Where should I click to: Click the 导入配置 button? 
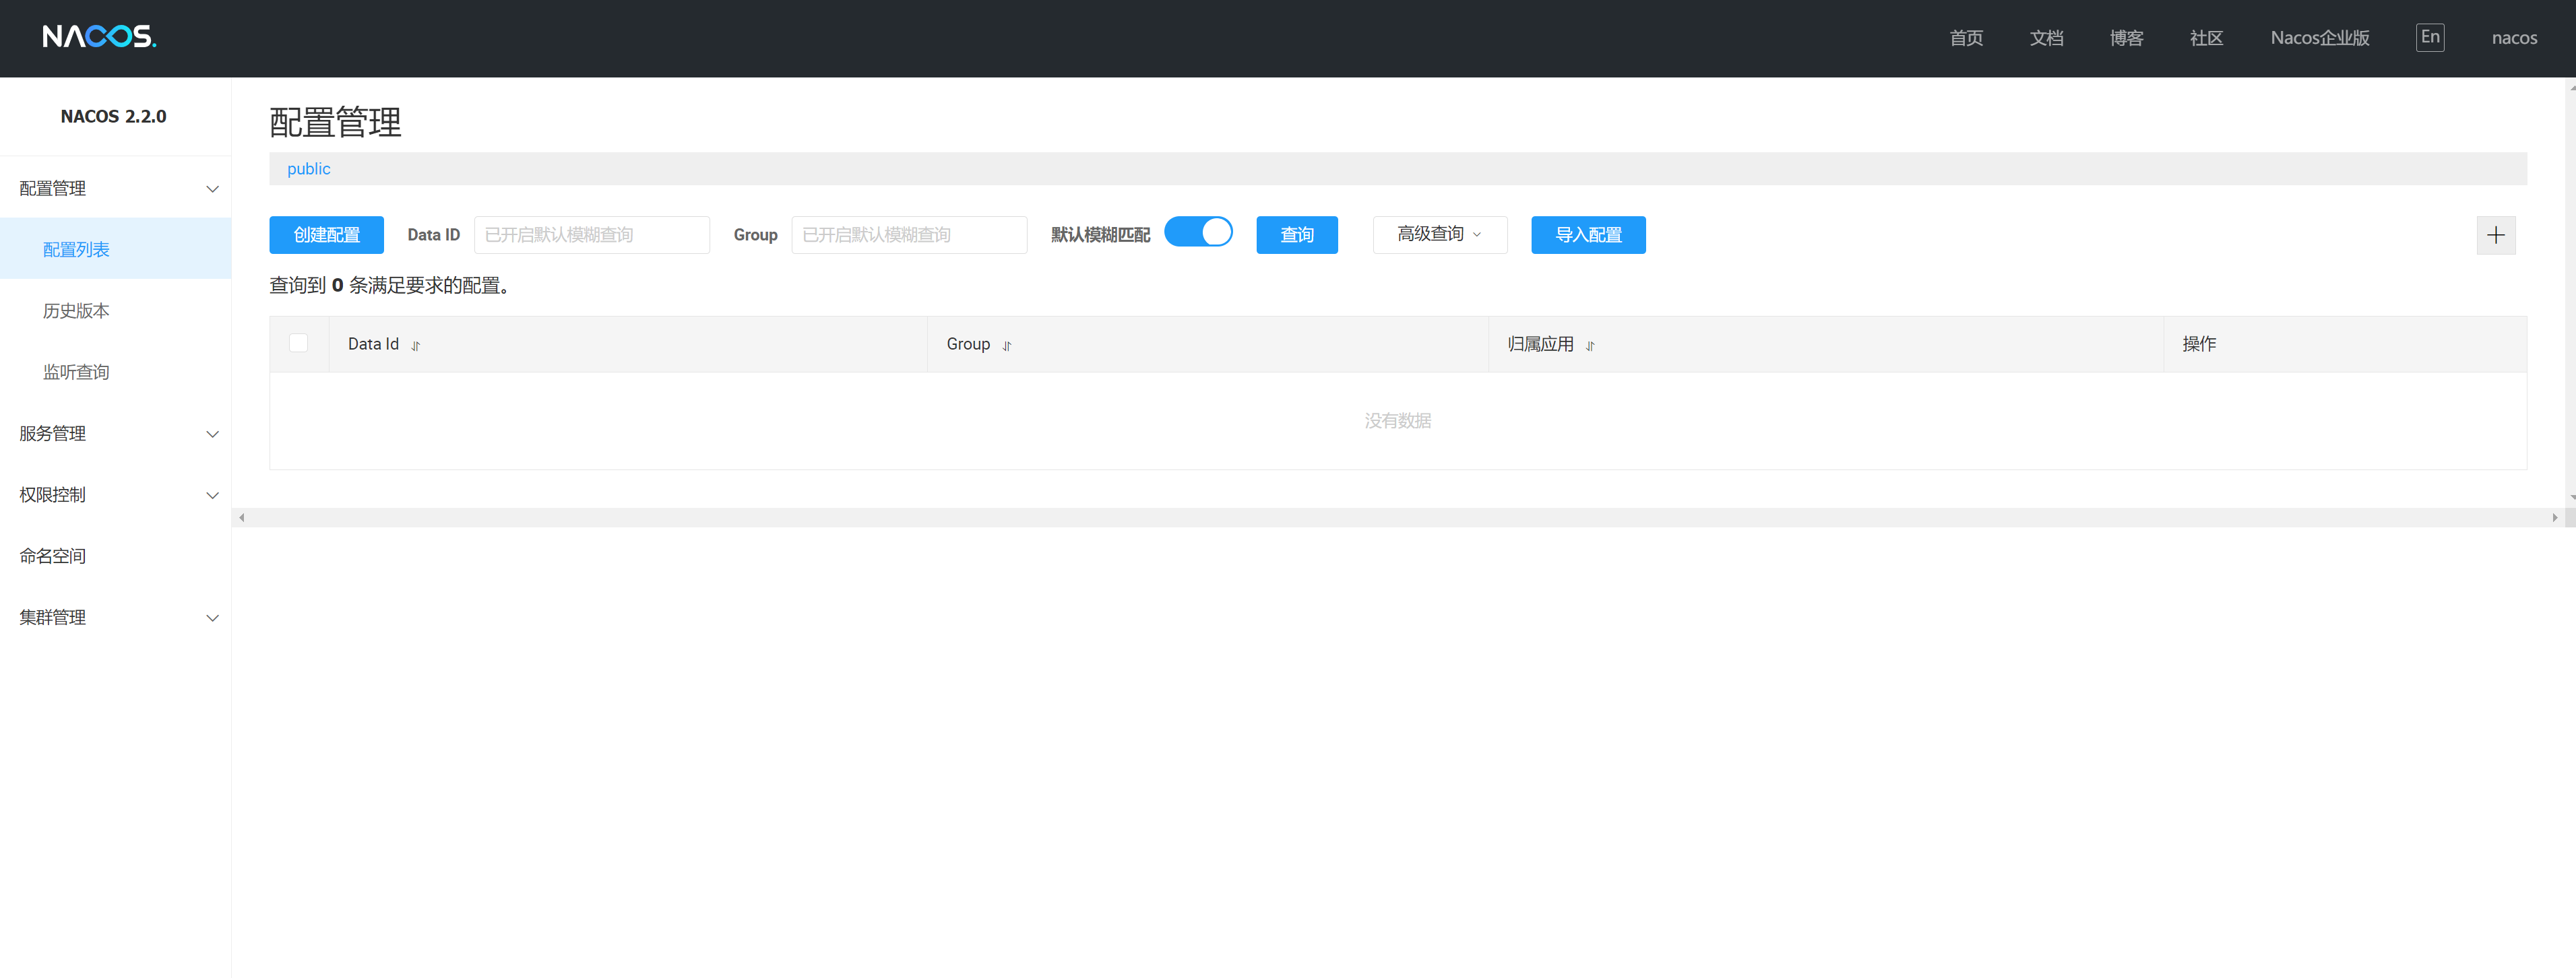click(1587, 235)
